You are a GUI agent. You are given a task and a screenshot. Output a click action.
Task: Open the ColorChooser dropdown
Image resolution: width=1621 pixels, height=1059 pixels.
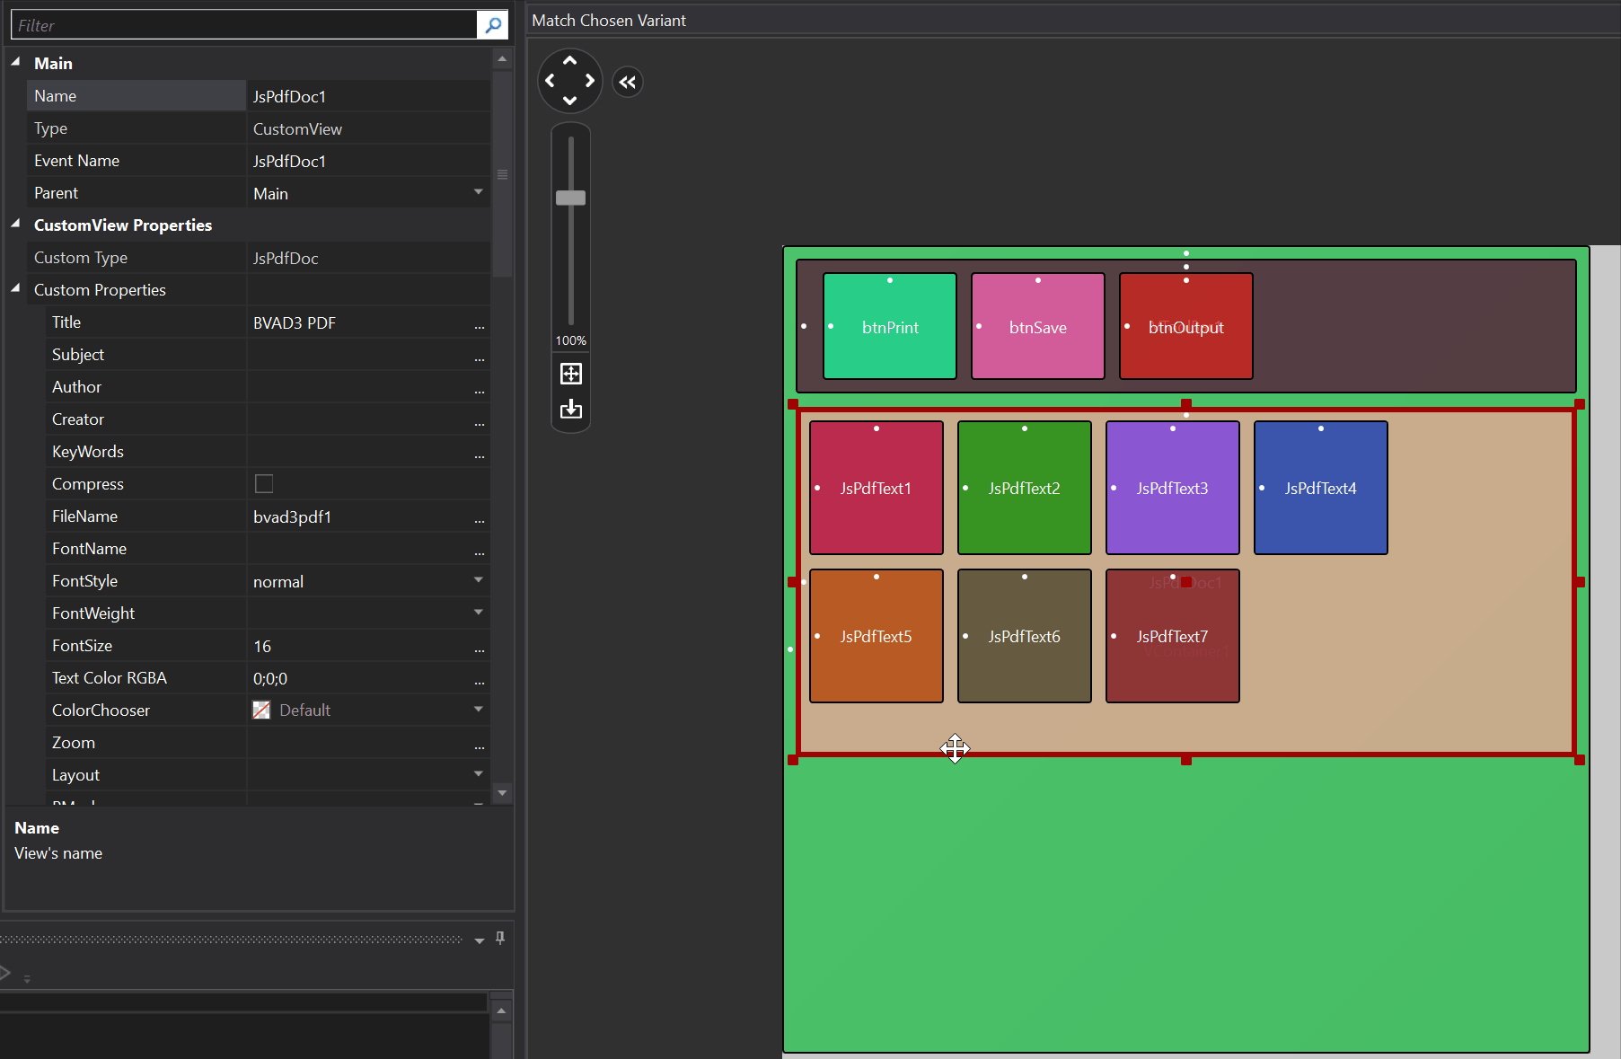click(x=479, y=710)
